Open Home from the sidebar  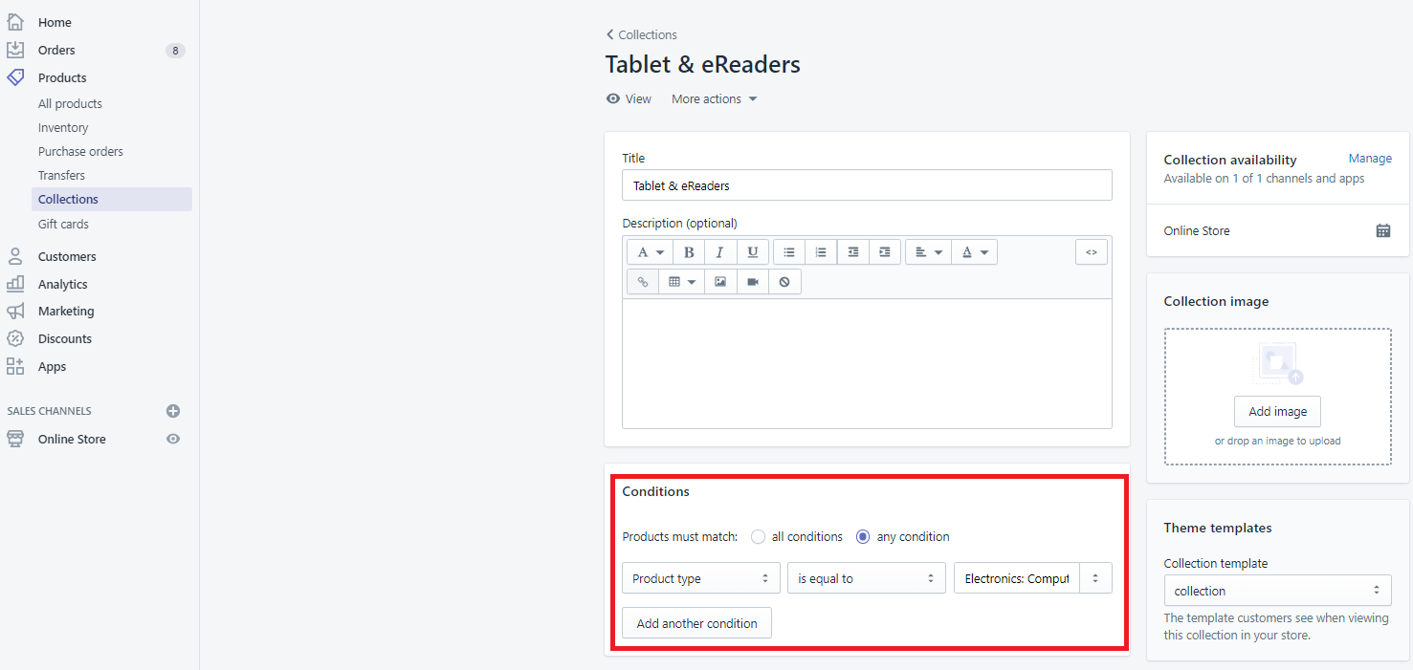click(55, 22)
